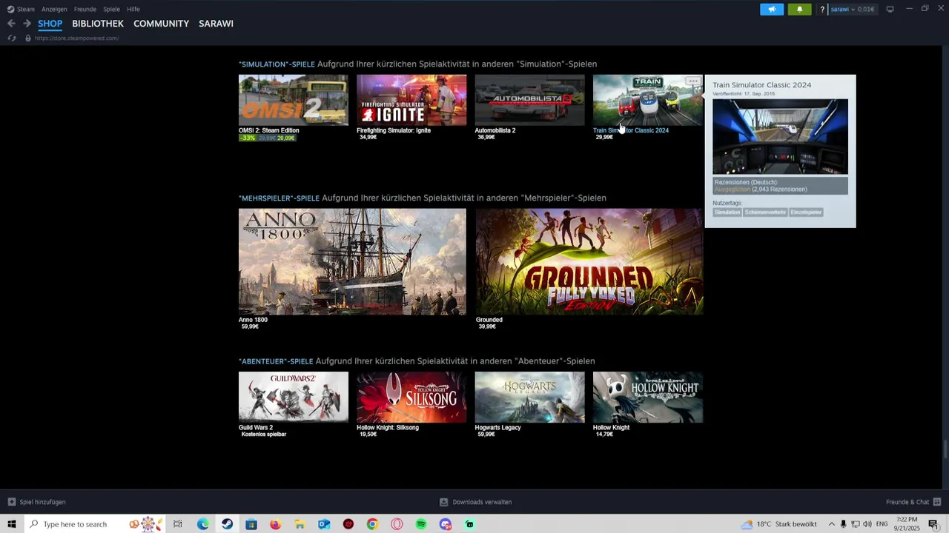Go back with the left arrow
This screenshot has width=949, height=533.
pyautogui.click(x=11, y=24)
